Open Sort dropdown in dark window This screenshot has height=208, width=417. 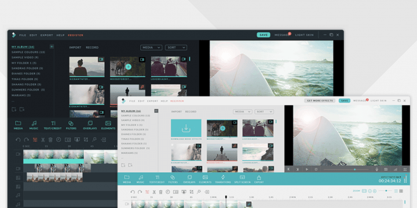point(176,47)
